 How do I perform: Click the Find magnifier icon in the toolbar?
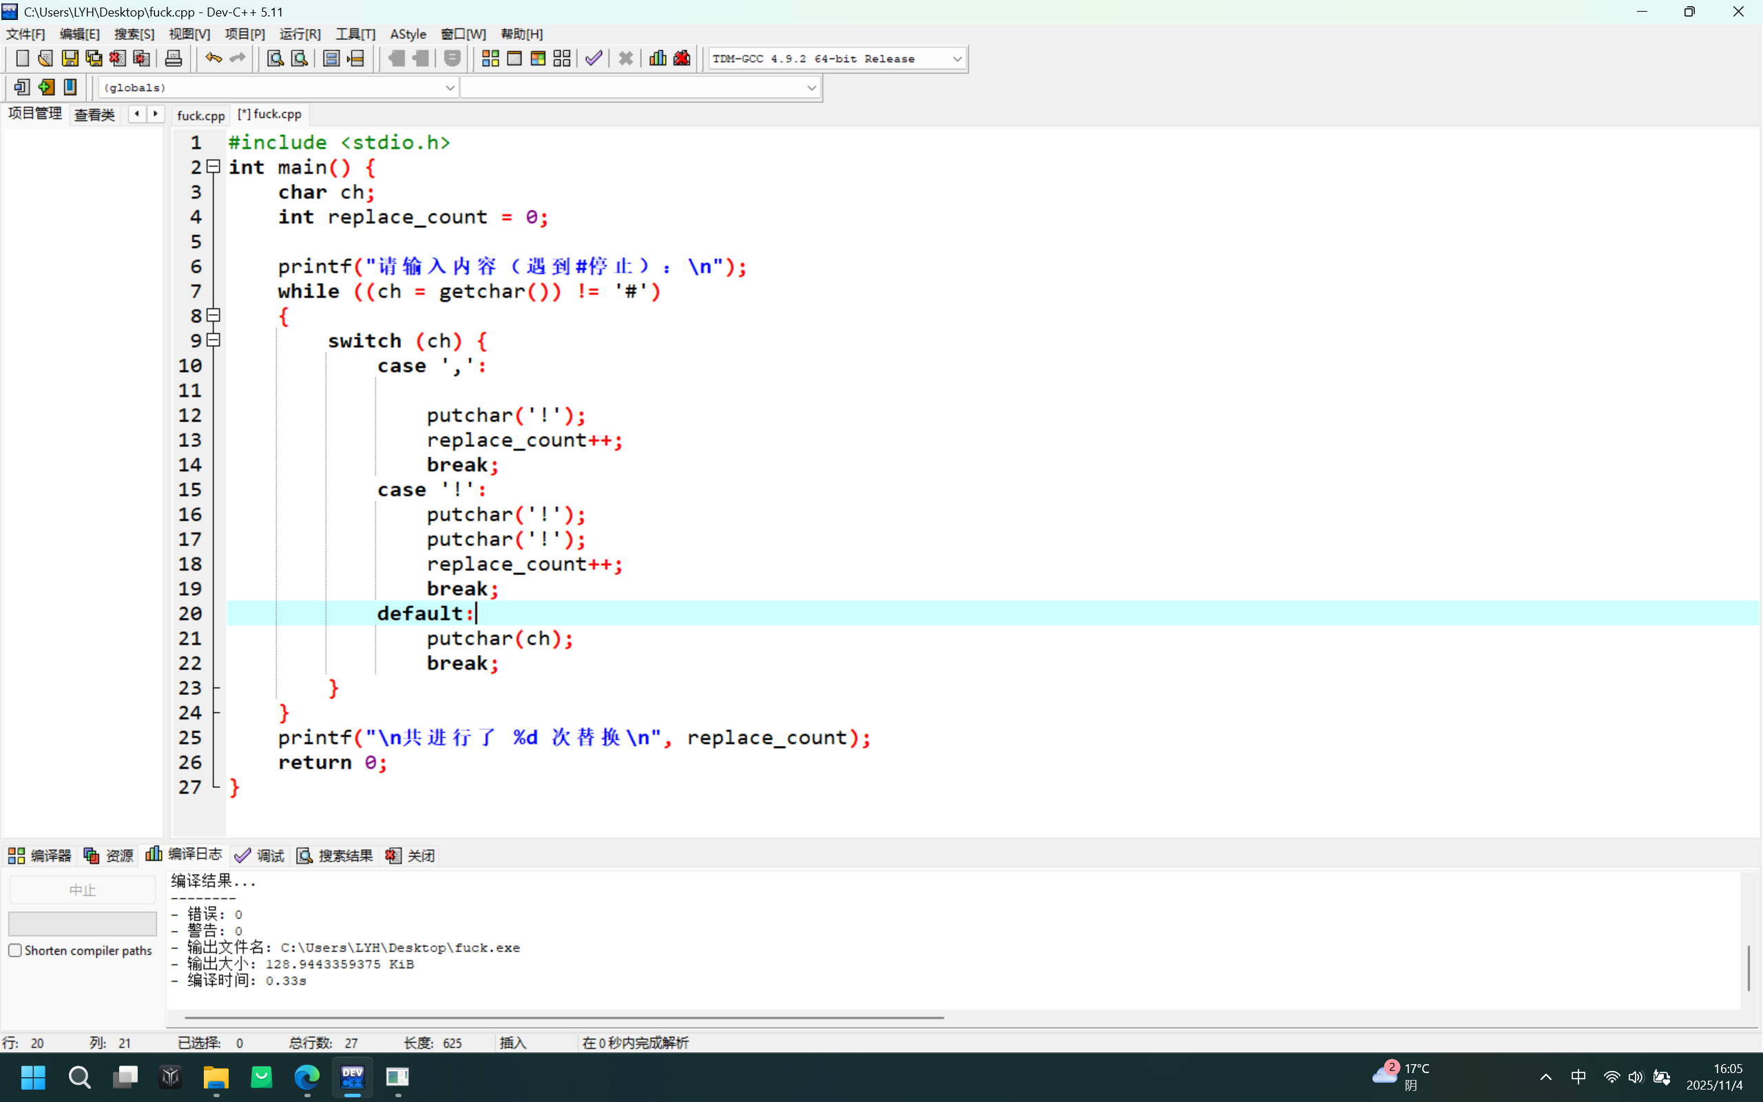pos(275,59)
